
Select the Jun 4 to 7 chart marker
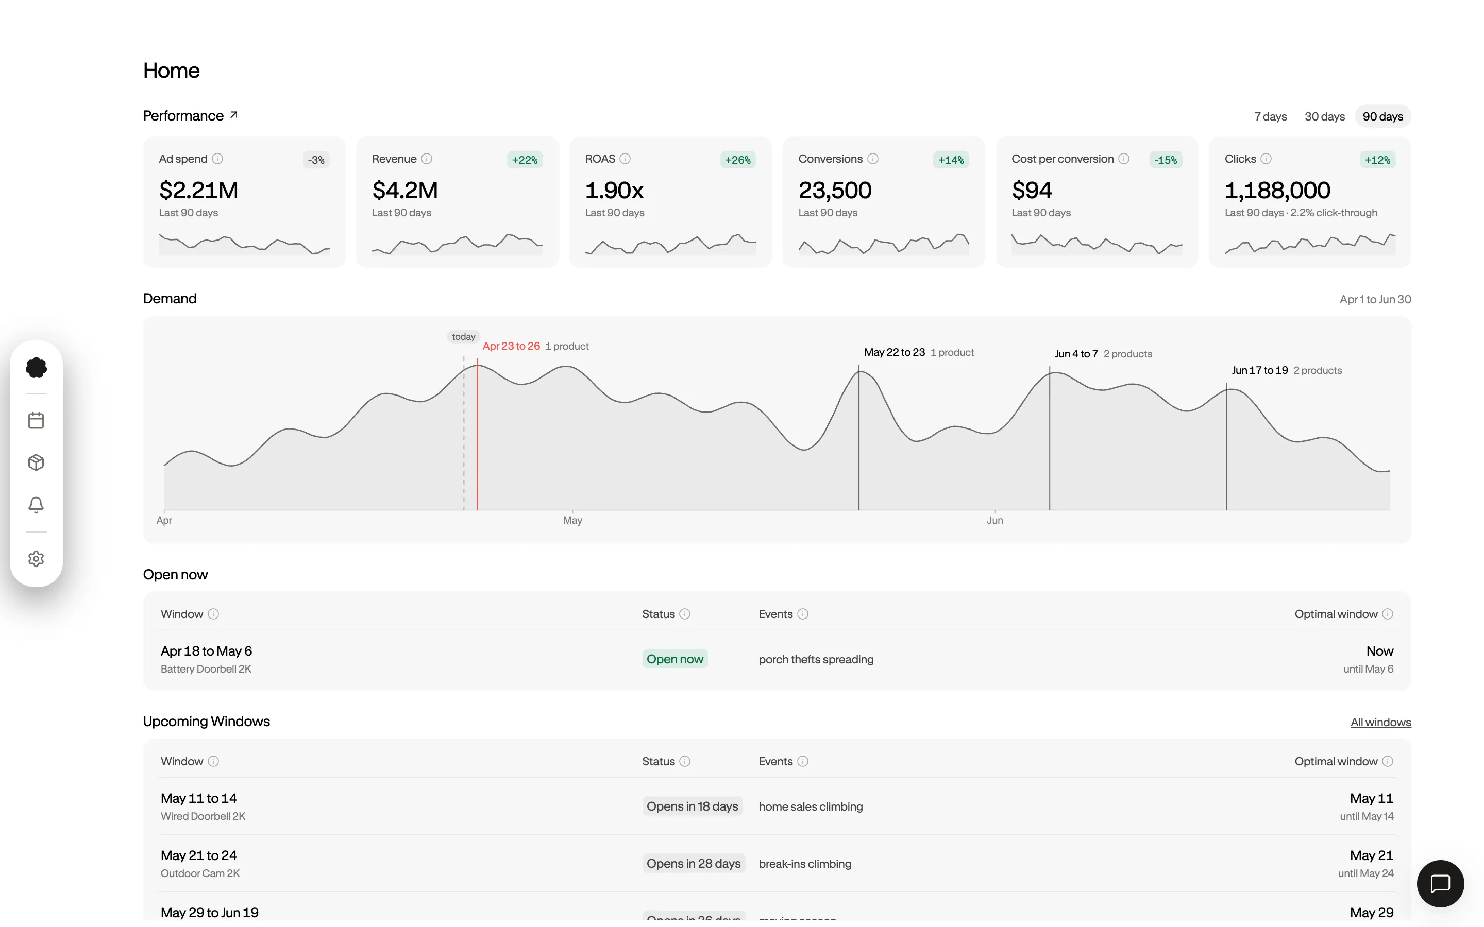[1076, 354]
